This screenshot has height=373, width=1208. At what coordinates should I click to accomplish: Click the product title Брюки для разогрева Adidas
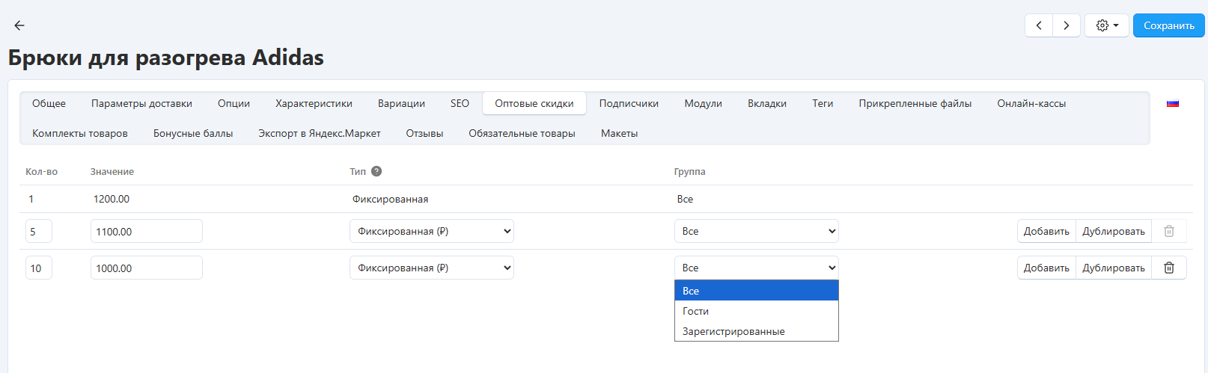point(166,58)
